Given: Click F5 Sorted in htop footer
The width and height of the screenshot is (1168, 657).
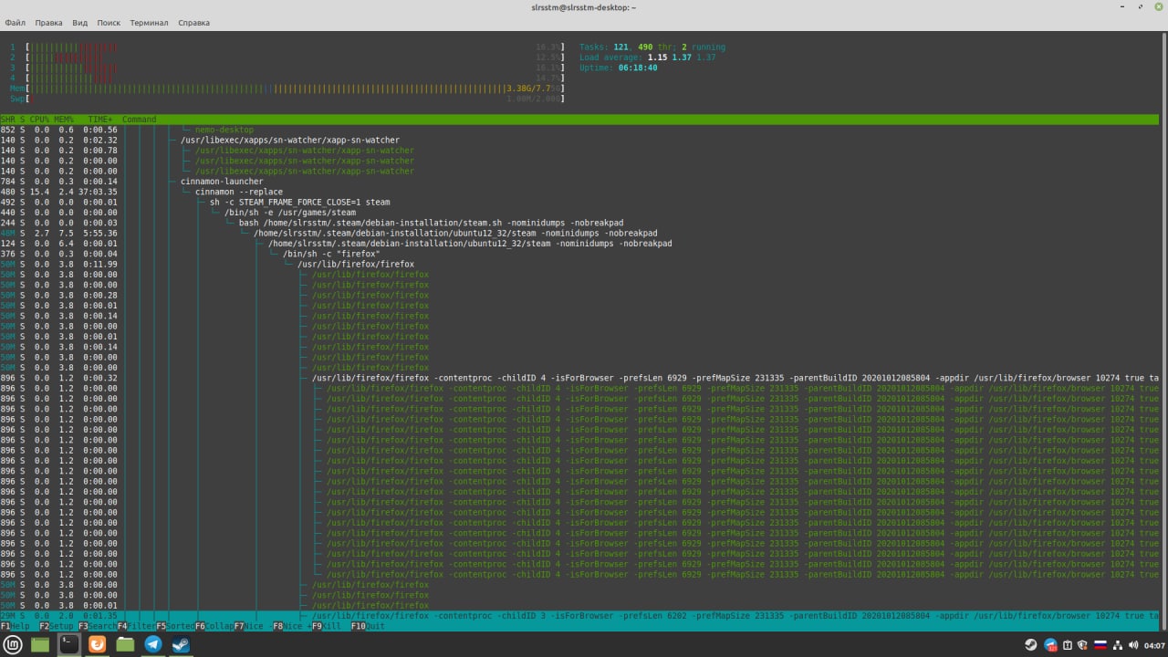Looking at the screenshot, I should coord(174,626).
